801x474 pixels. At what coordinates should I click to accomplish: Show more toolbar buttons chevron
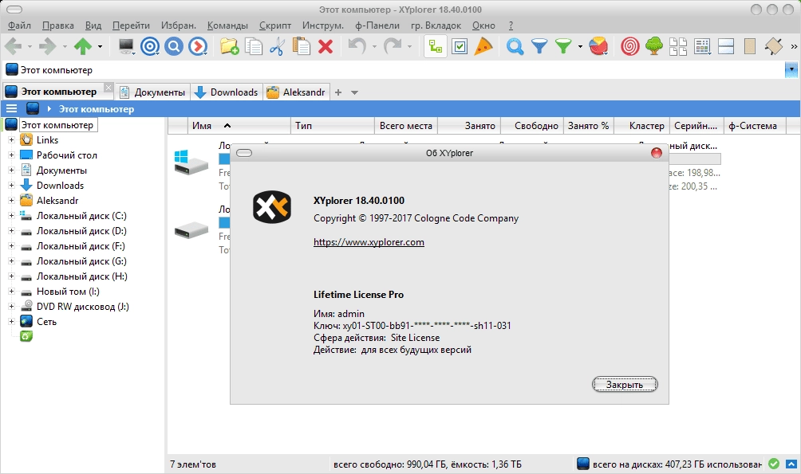click(794, 46)
